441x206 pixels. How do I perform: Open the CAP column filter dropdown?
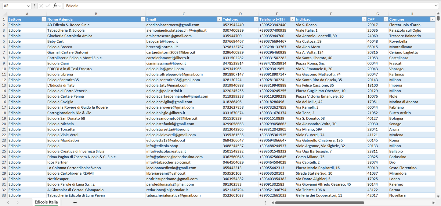(386, 19)
